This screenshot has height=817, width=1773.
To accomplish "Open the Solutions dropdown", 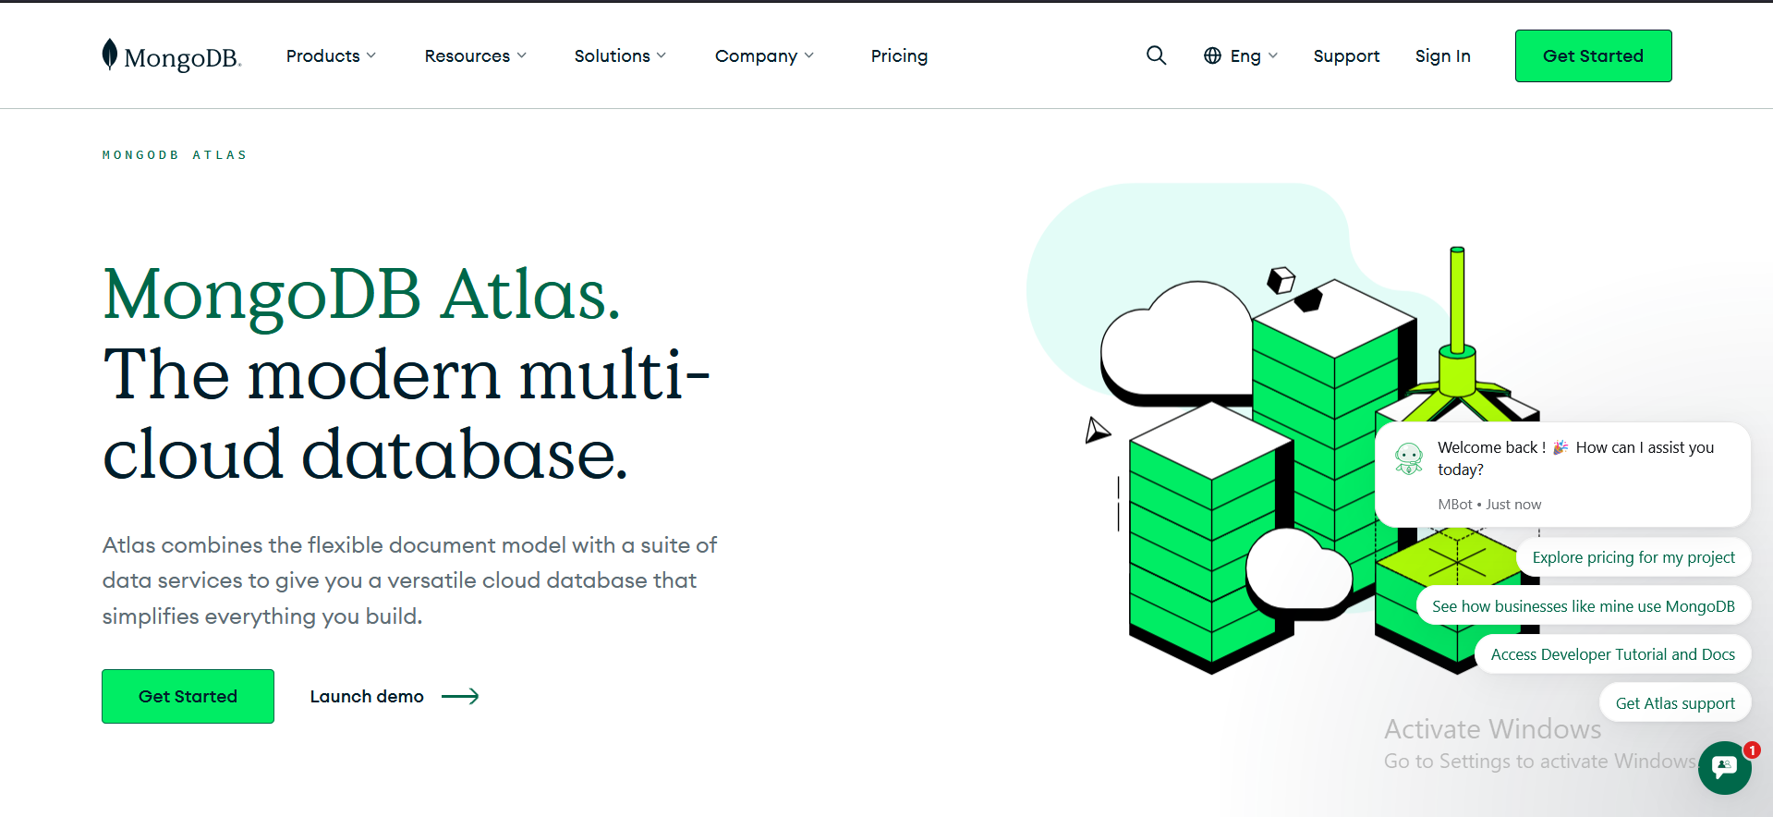I will tap(619, 56).
